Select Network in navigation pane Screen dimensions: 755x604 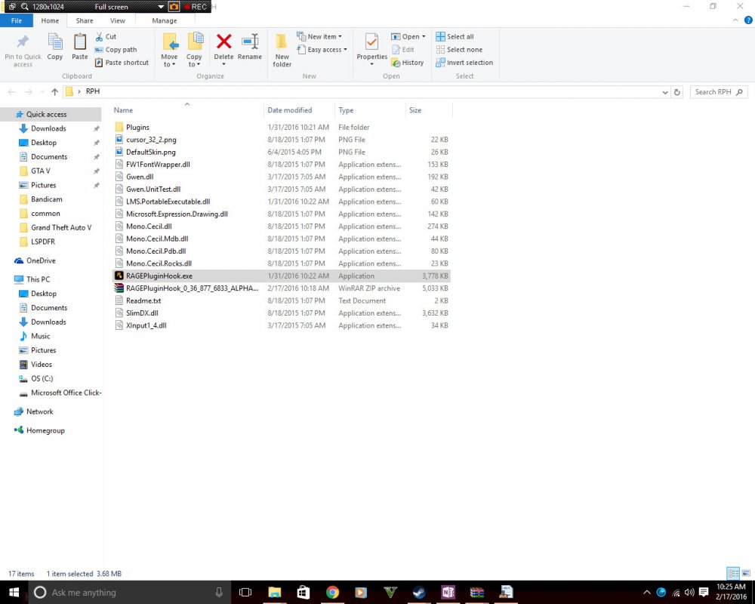pyautogui.click(x=39, y=411)
